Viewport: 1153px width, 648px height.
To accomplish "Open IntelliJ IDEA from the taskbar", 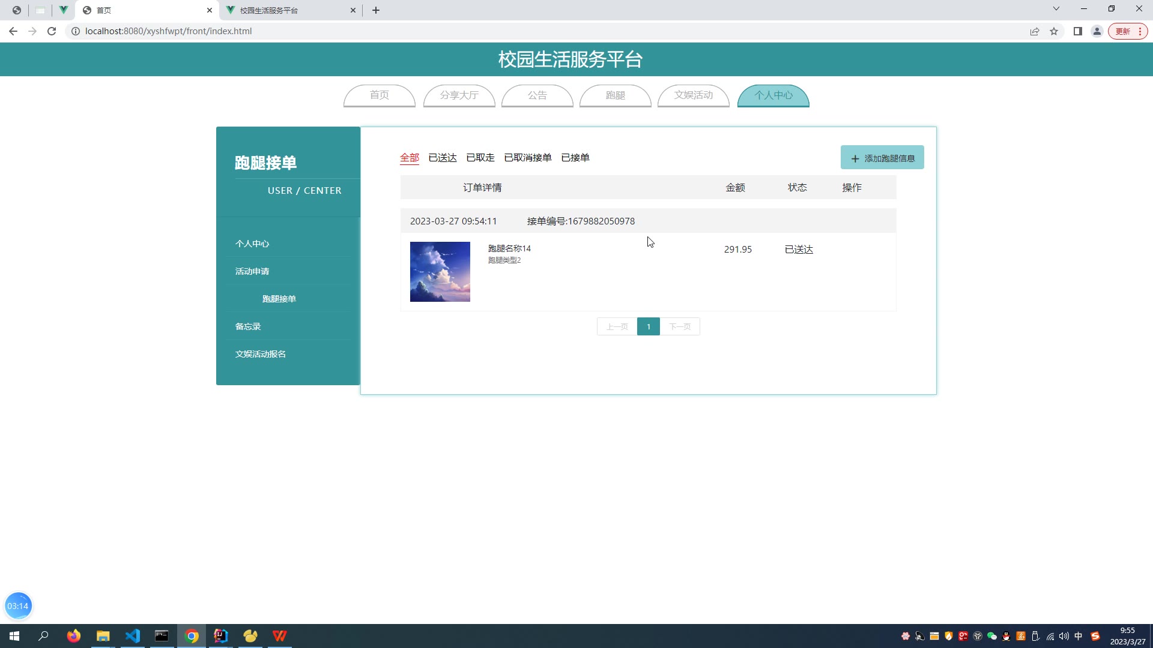I will (220, 636).
